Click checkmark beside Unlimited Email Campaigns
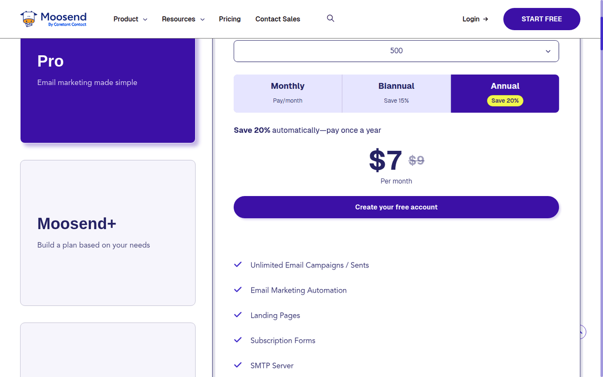Screen dimensions: 603x377 (238, 264)
